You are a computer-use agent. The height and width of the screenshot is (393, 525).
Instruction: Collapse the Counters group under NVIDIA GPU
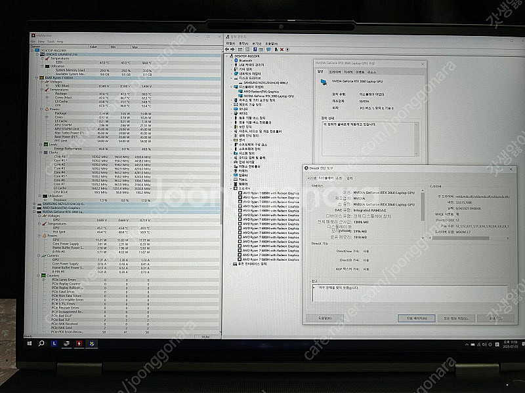(39, 276)
